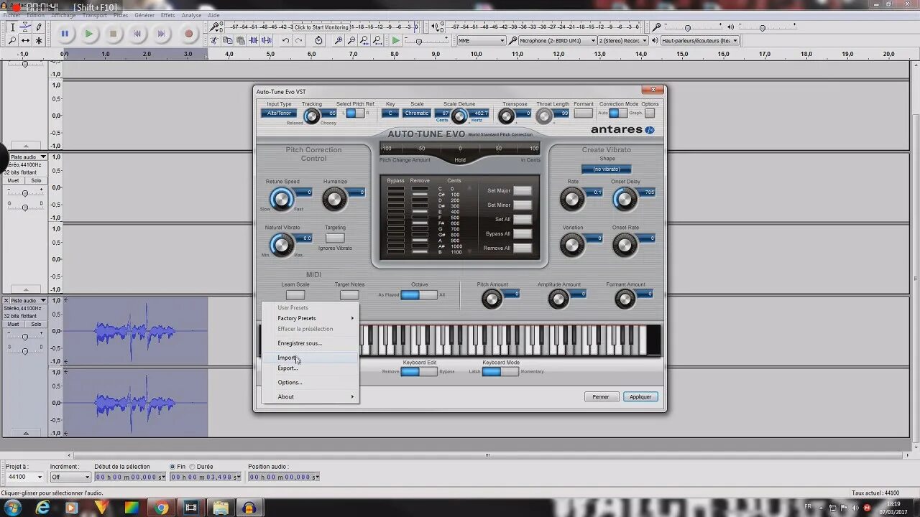The image size is (920, 517).
Task: Select the Time Shift tool
Action: [x=25, y=40]
